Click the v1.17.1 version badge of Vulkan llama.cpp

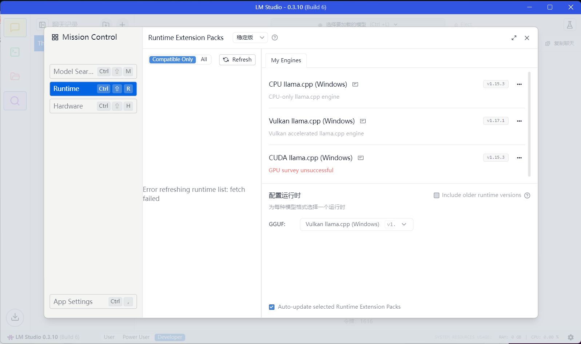coord(496,121)
